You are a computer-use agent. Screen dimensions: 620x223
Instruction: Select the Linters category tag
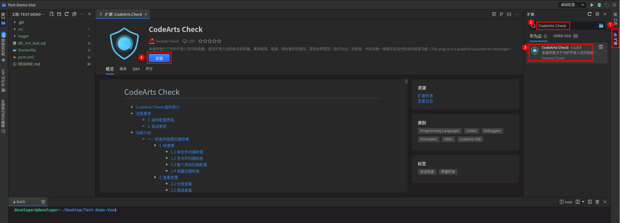[471, 131]
